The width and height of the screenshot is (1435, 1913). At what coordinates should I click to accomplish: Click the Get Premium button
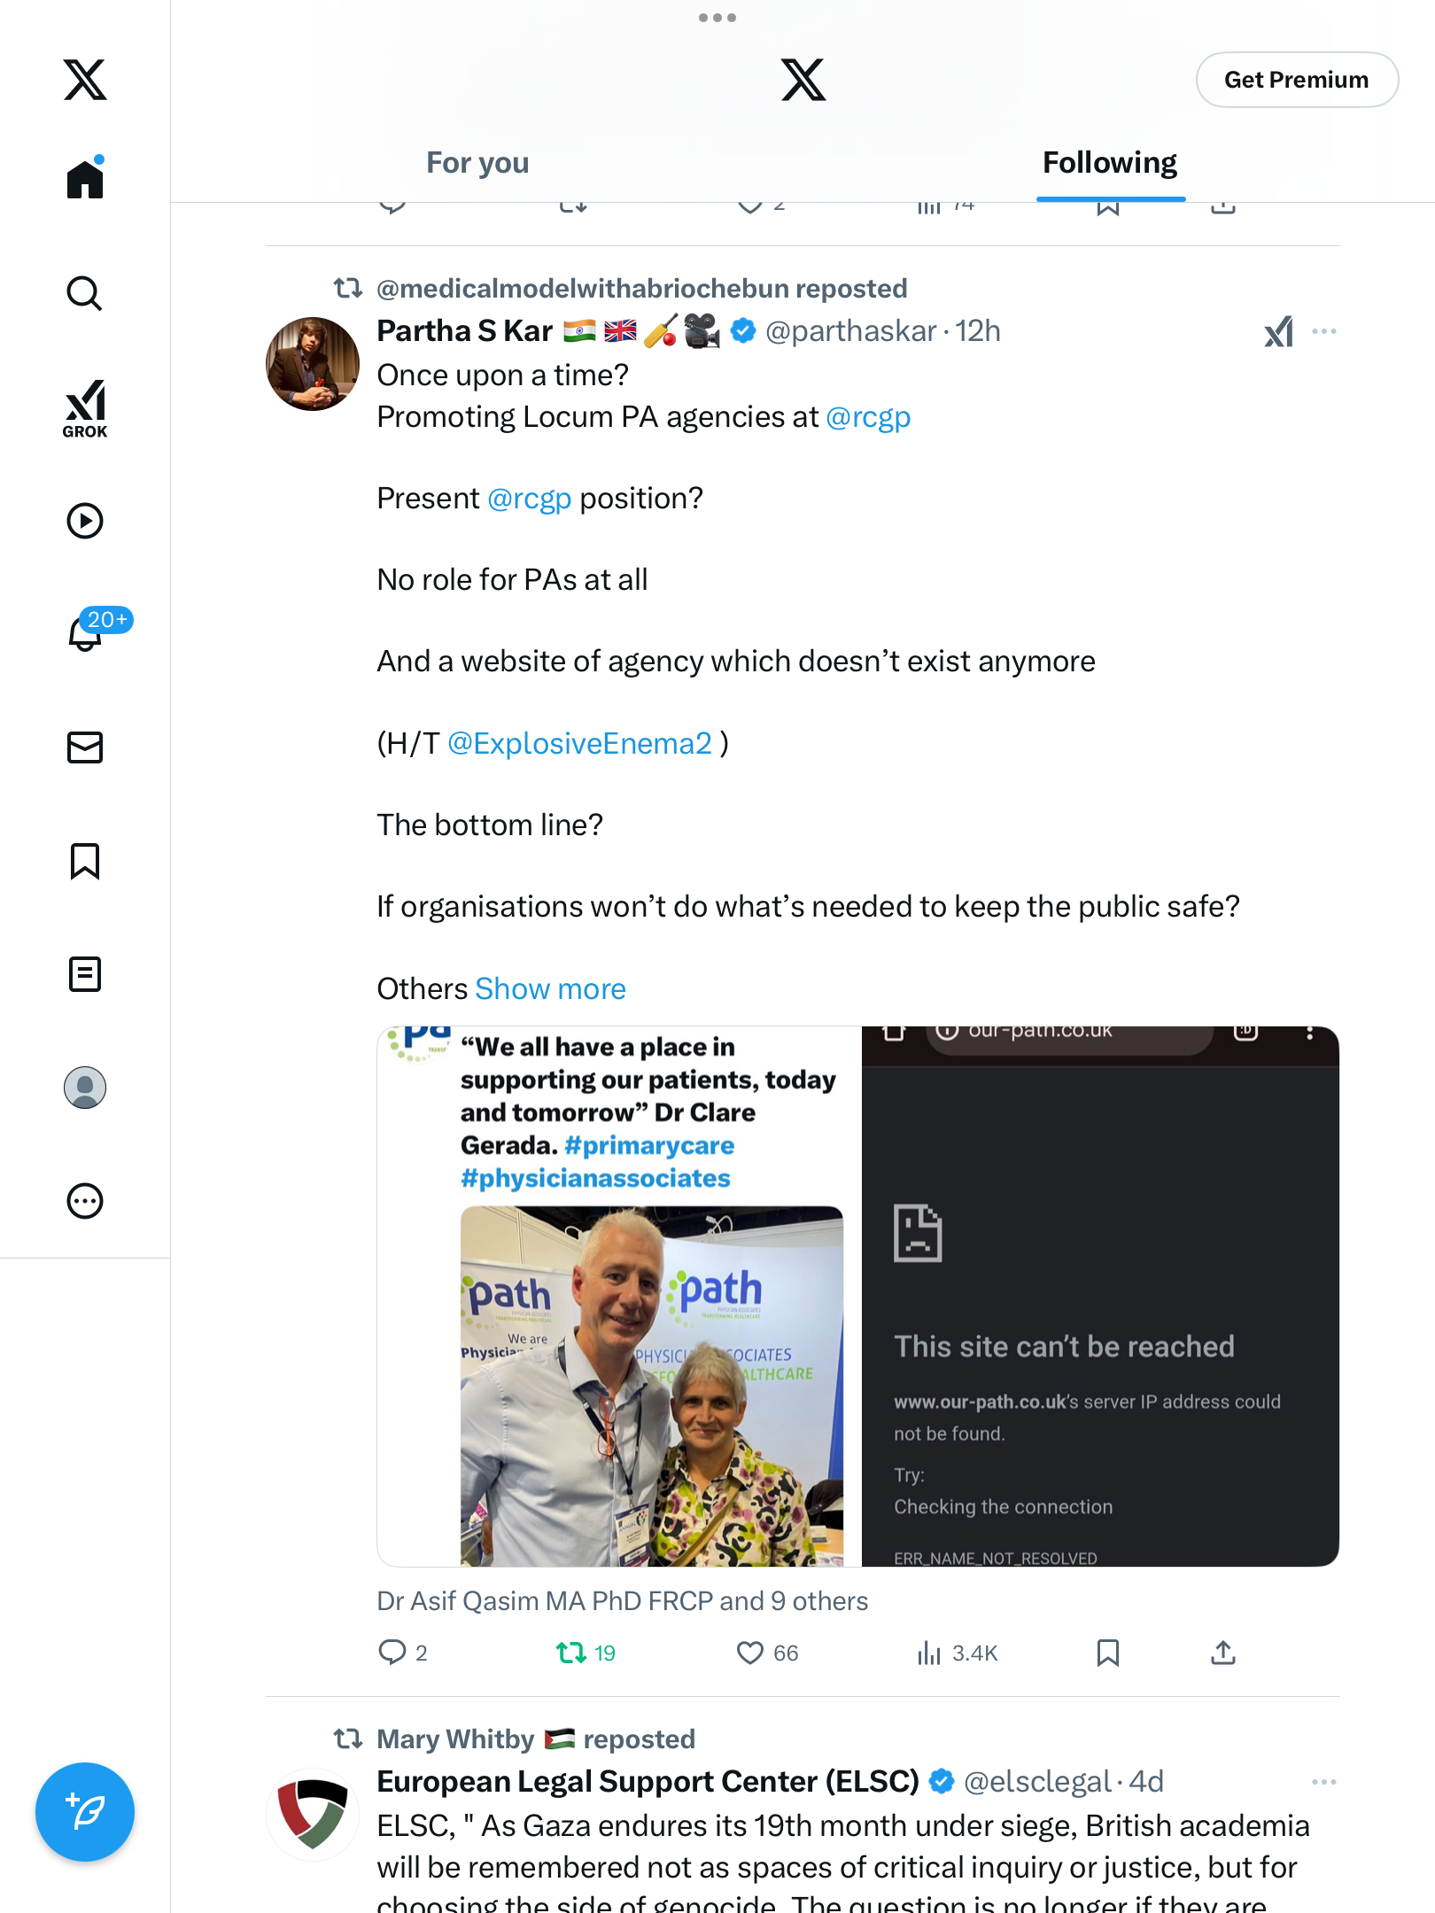(x=1297, y=80)
